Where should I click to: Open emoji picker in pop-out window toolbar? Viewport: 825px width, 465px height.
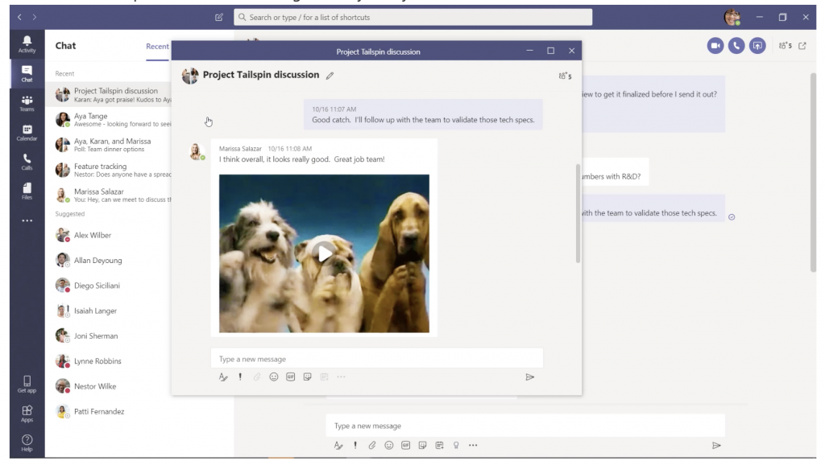[x=274, y=377]
